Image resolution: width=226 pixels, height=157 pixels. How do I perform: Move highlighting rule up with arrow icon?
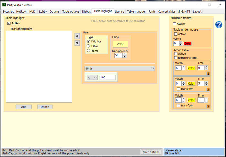(x=77, y=36)
